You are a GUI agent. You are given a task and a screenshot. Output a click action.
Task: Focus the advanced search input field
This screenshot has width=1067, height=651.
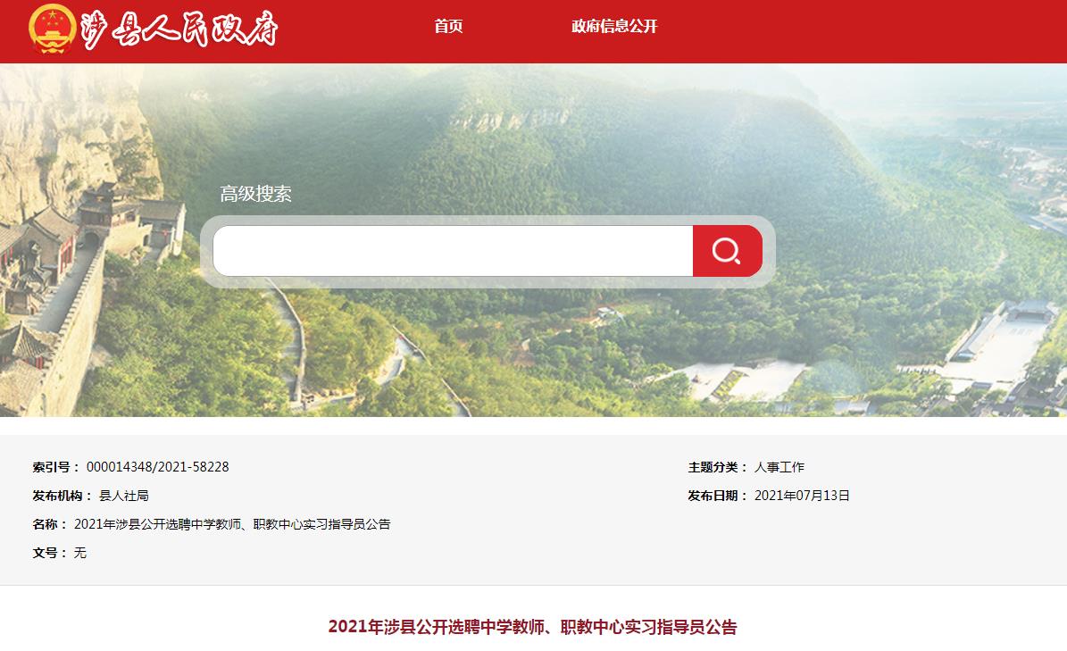454,251
